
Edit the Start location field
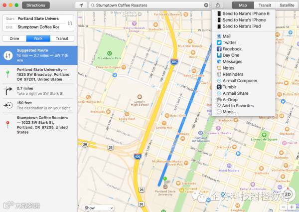38,18
